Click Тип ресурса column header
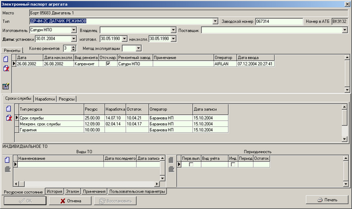352x209 pixels. [51, 109]
